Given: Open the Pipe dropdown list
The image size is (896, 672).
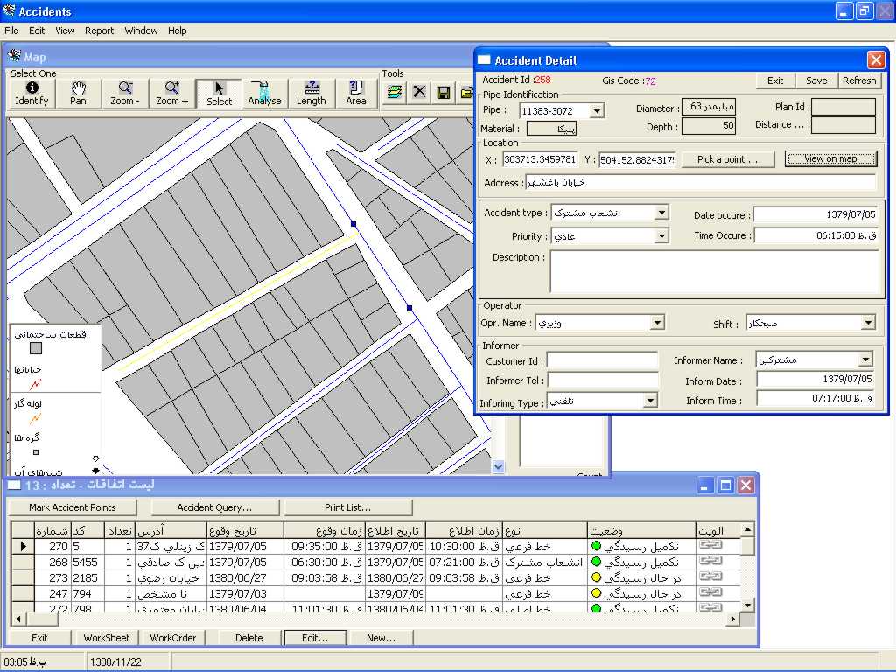Looking at the screenshot, I should point(597,111).
